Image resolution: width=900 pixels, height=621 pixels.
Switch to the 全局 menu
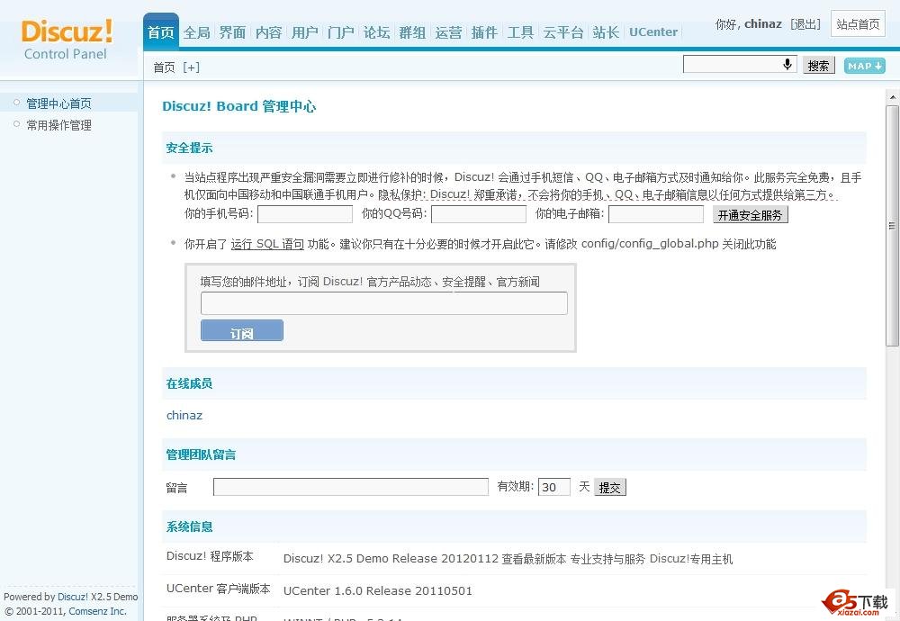[196, 32]
